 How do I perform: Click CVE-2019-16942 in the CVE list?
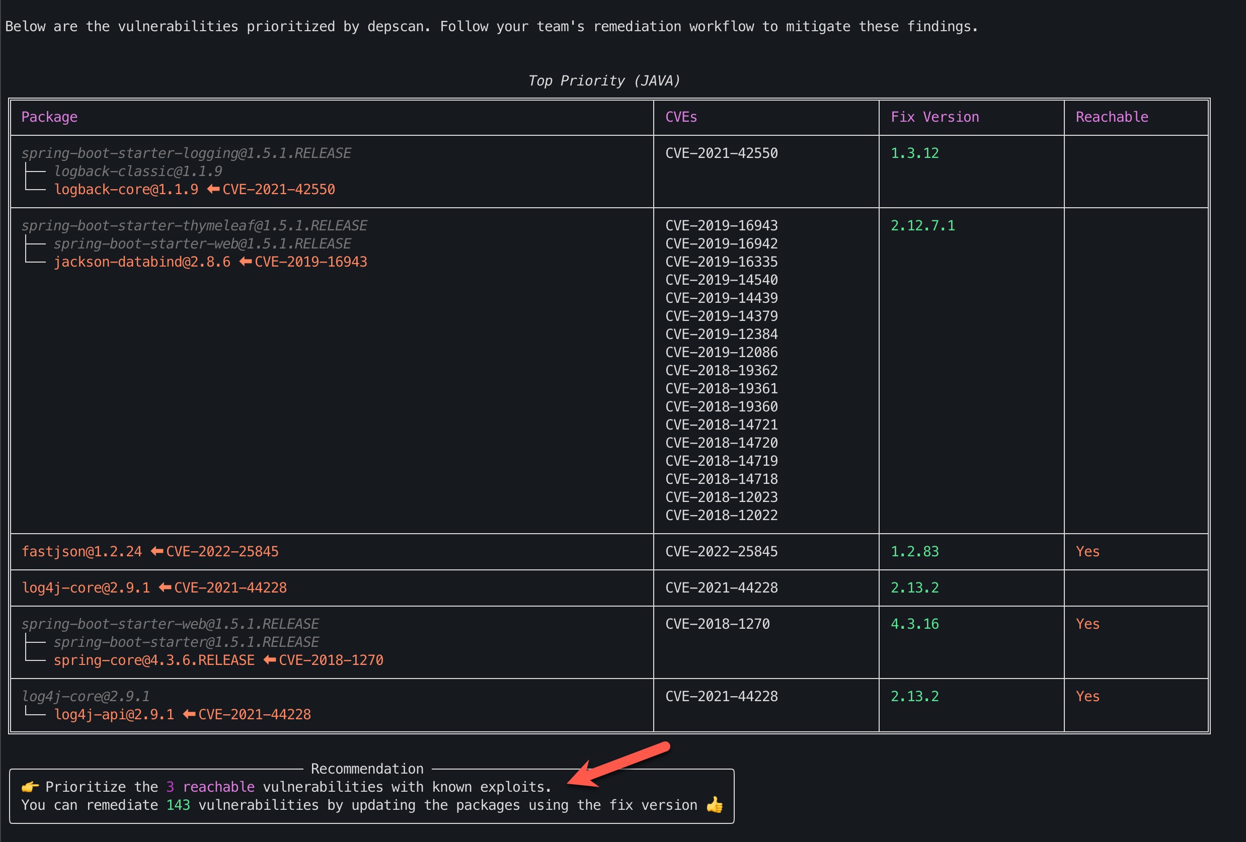point(721,244)
